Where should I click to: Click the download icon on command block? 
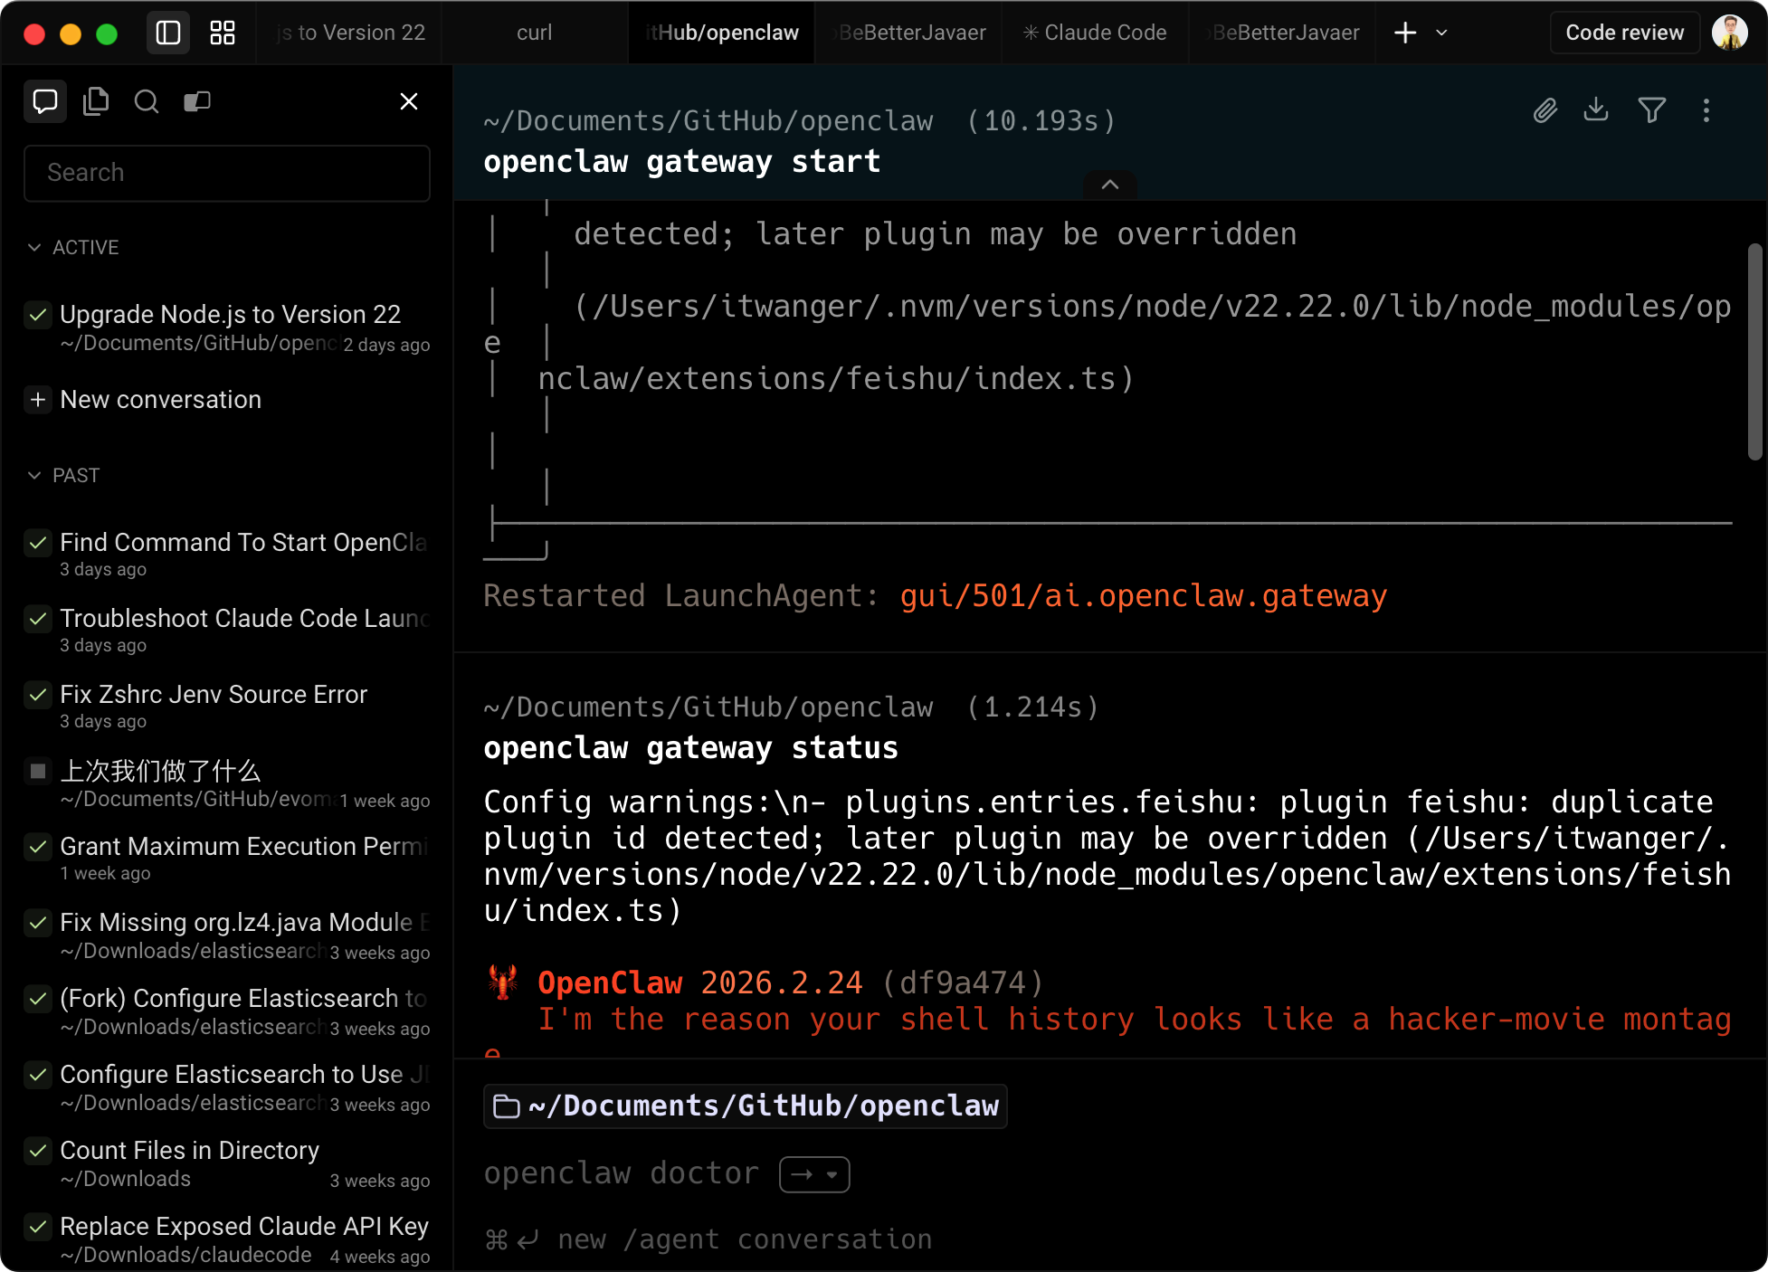point(1596,110)
